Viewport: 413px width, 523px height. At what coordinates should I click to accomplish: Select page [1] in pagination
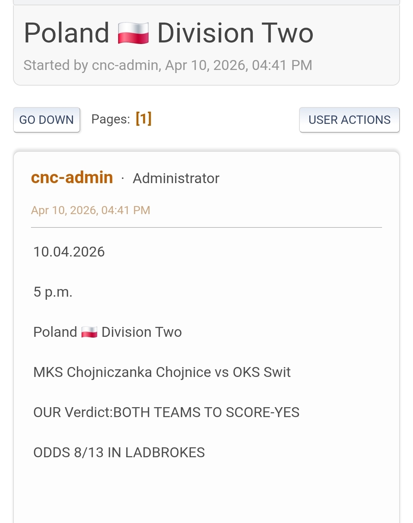coord(144,119)
